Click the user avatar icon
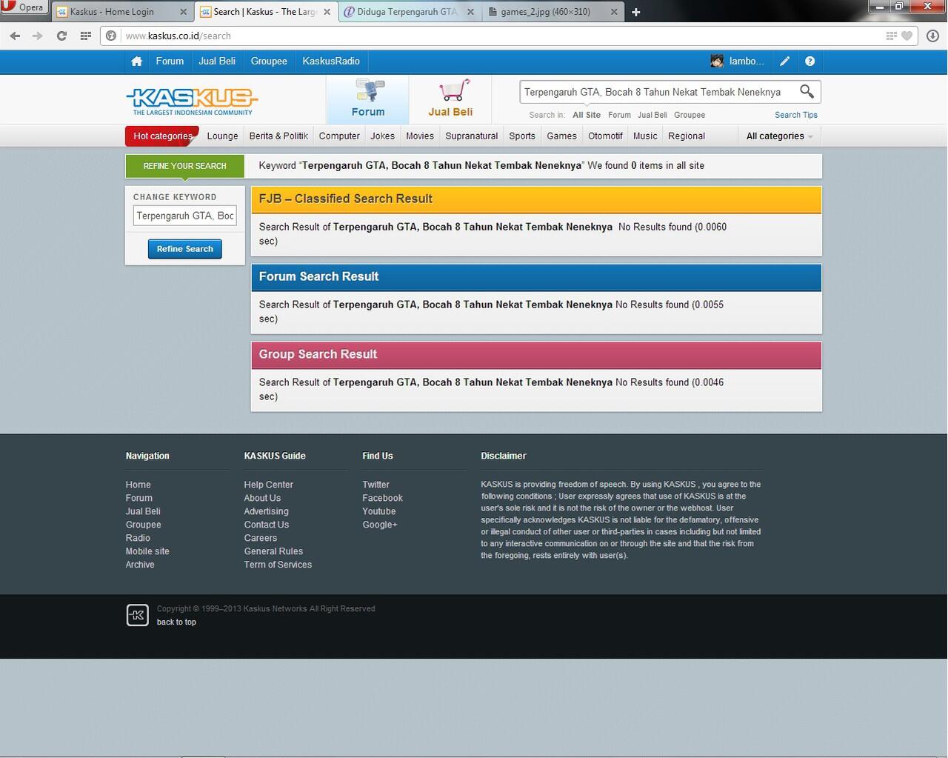The width and height of the screenshot is (948, 758). (x=716, y=61)
